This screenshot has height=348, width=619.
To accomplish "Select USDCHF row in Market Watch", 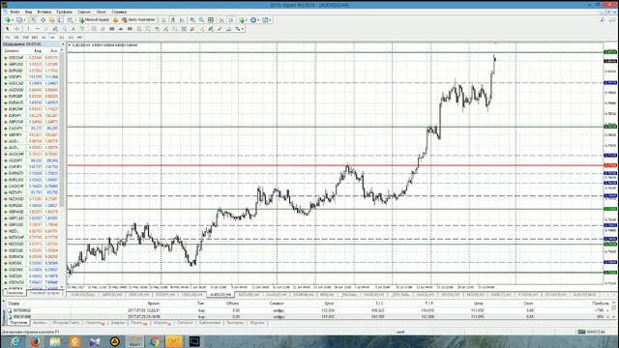I will (32, 58).
